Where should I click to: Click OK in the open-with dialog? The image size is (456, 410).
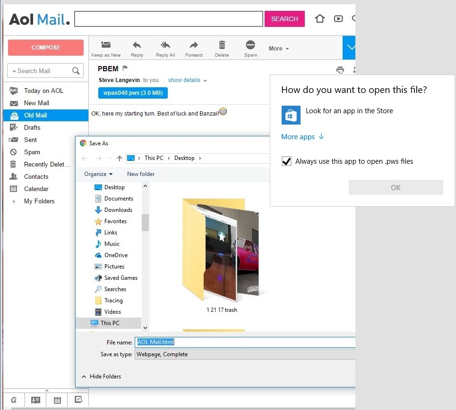pyautogui.click(x=396, y=187)
